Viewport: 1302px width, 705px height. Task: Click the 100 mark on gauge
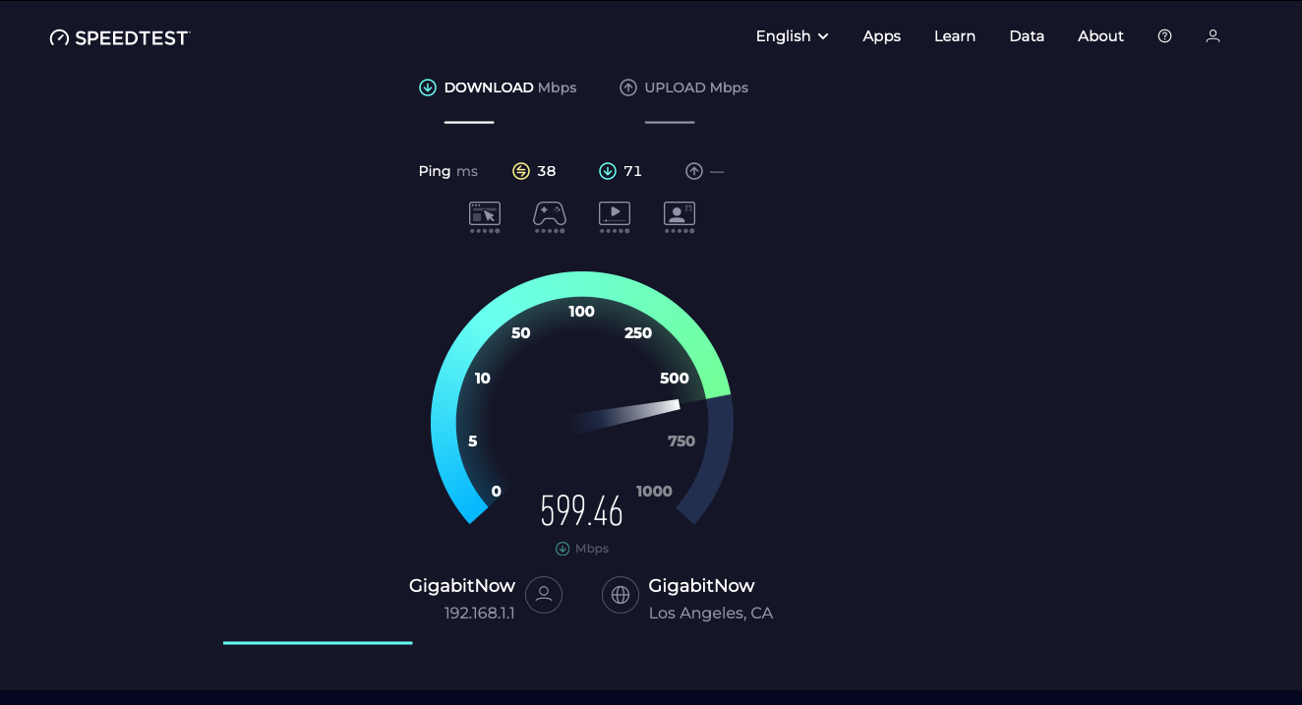[x=582, y=312]
